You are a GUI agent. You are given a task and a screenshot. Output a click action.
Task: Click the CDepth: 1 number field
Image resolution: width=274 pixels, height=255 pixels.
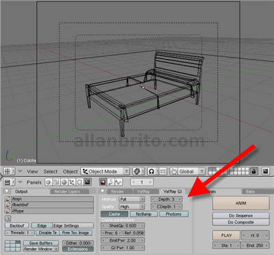coord(166,207)
